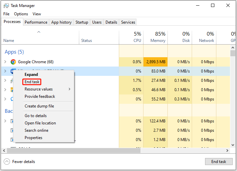The width and height of the screenshot is (237, 171).
Task: Select the Processes tab
Action: (x=12, y=22)
